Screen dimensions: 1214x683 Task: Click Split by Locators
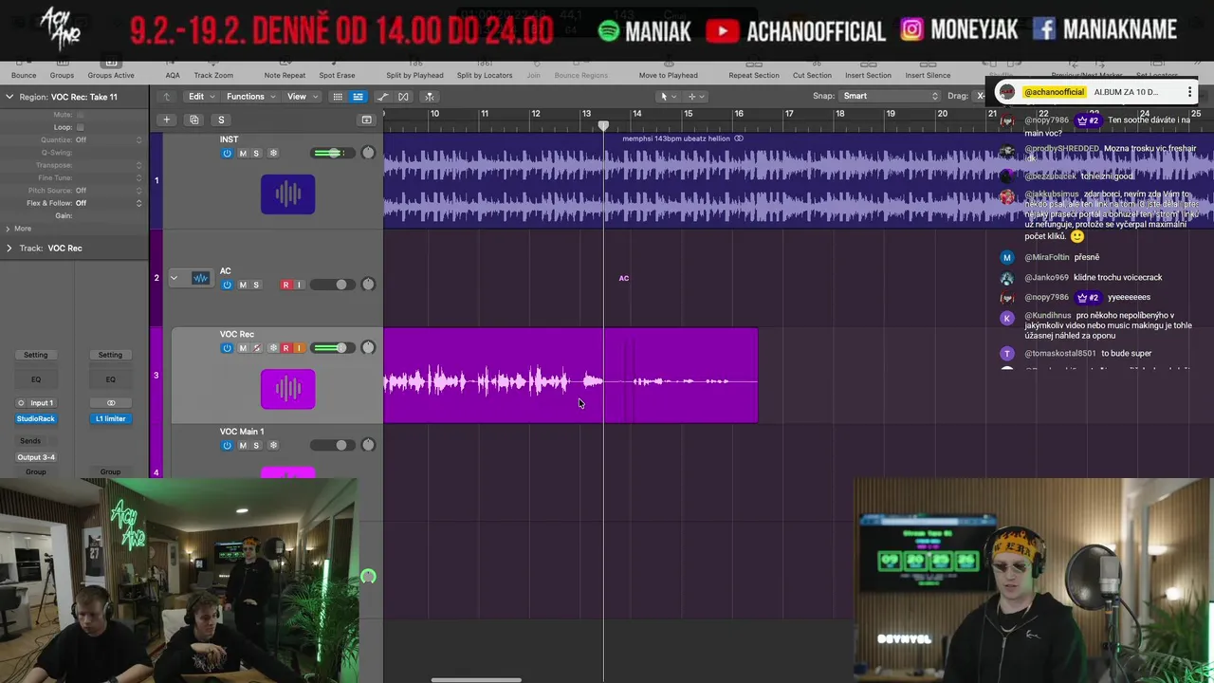tap(485, 75)
